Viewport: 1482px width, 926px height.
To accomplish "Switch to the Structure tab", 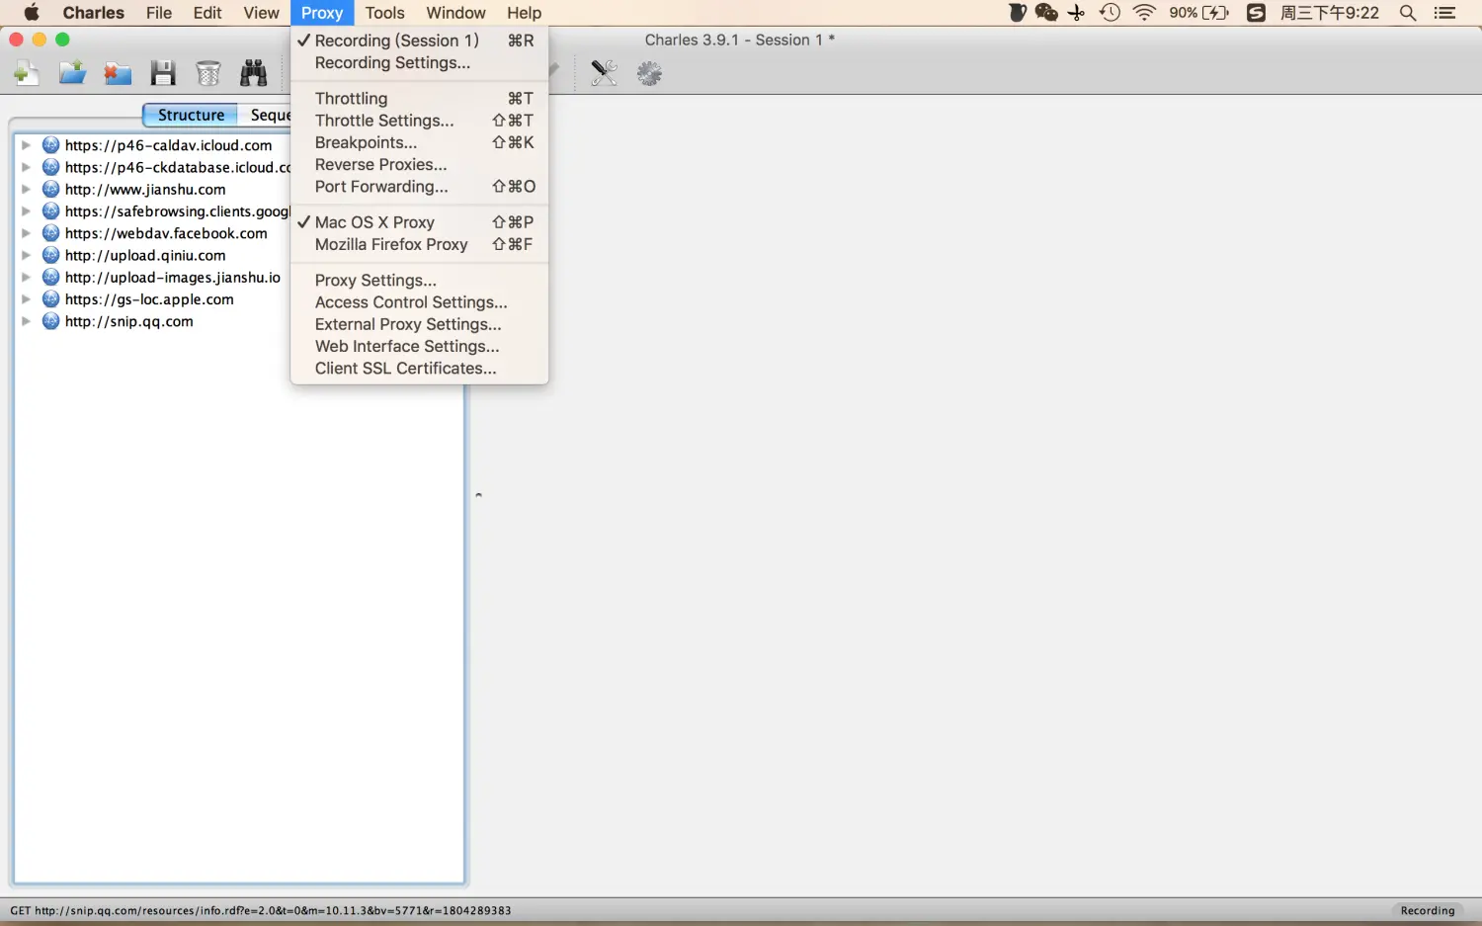I will pos(191,115).
